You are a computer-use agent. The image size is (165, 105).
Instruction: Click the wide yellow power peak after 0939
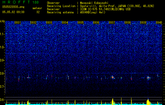pyautogui.click(x=148, y=102)
